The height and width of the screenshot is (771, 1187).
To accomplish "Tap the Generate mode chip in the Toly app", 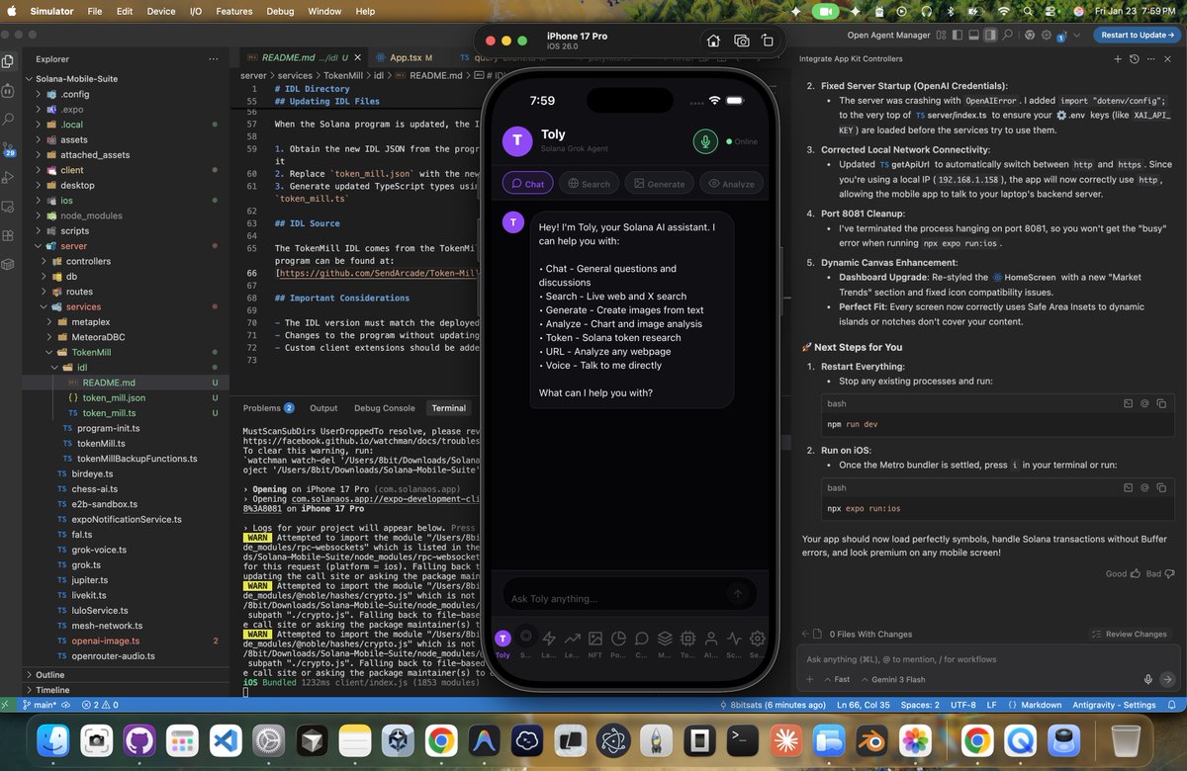I will tap(660, 184).
